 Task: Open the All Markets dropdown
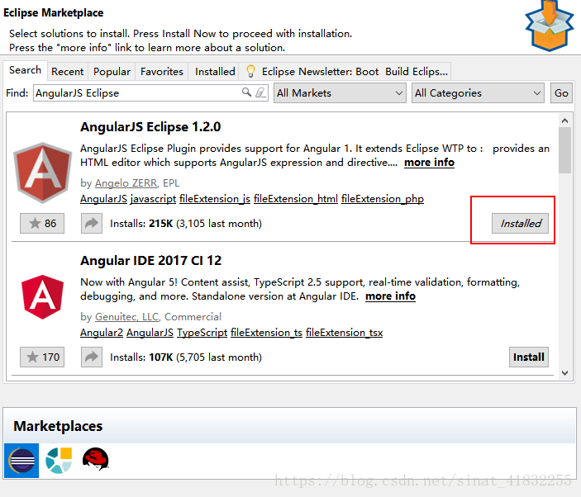pyautogui.click(x=340, y=93)
